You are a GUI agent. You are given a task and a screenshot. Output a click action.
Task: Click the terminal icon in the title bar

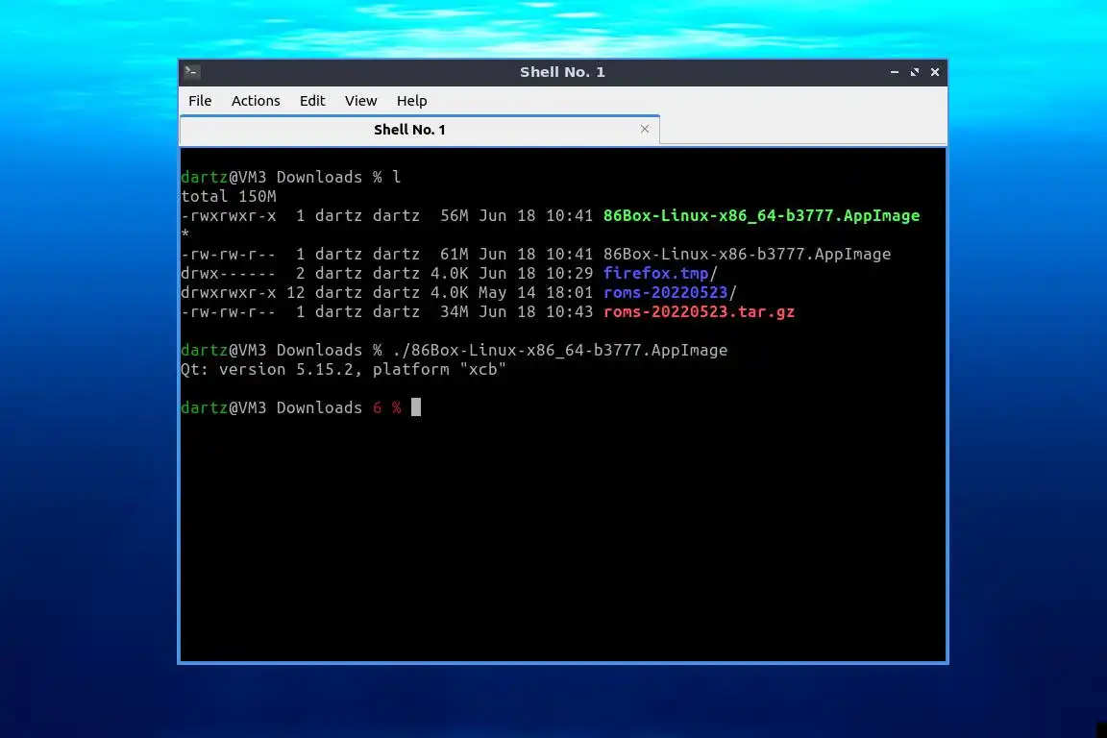(191, 71)
